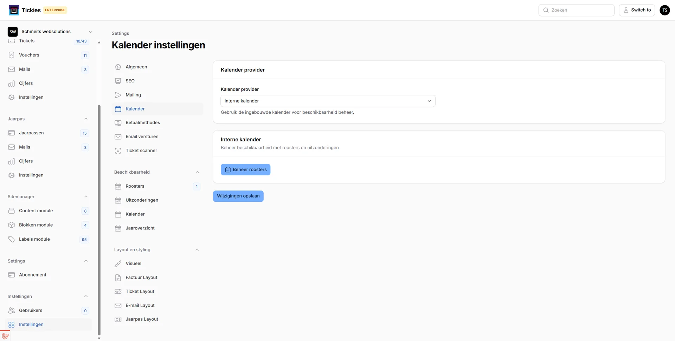This screenshot has width=675, height=341.
Task: Click inside the Zoeken search field
Action: [577, 10]
